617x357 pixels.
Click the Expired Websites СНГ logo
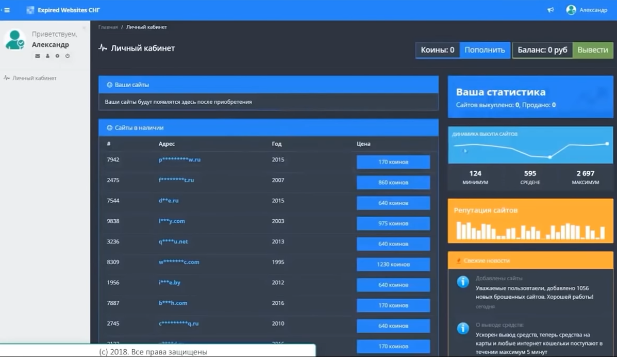tap(63, 10)
